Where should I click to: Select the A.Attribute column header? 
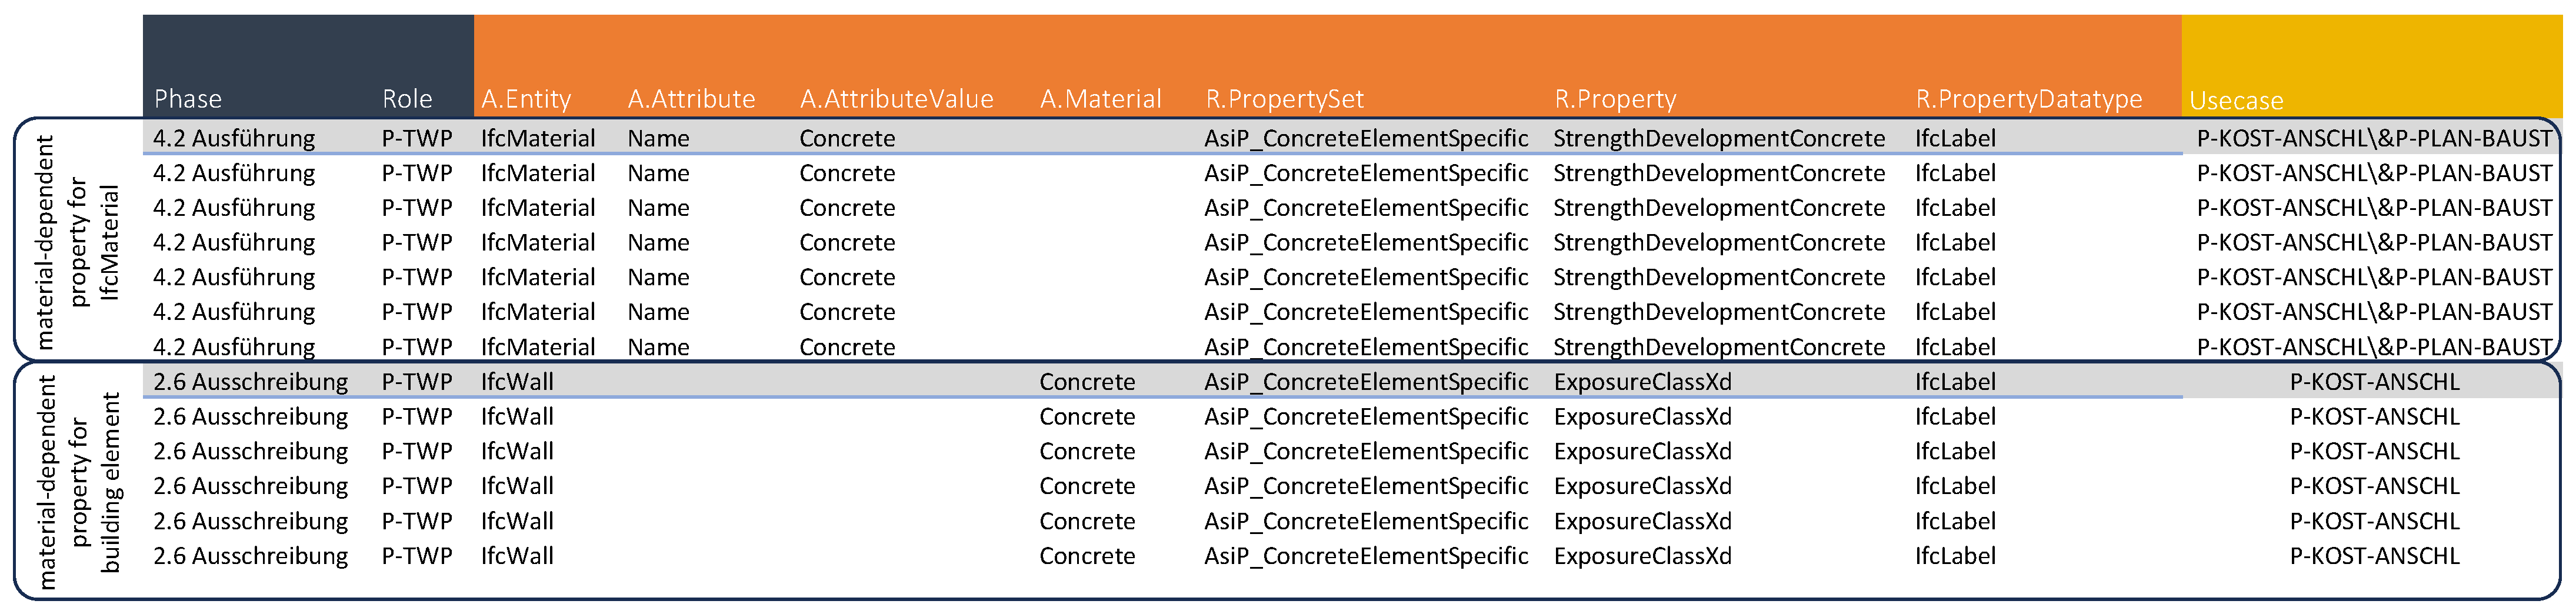[691, 99]
